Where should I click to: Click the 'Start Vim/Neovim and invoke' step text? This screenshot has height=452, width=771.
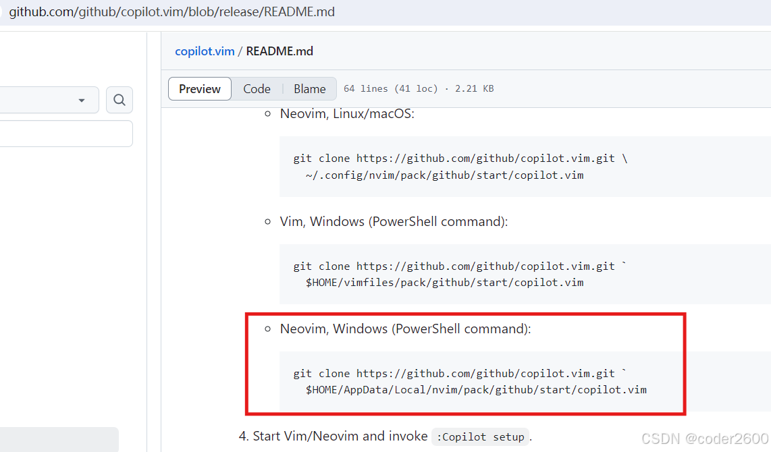coord(340,436)
